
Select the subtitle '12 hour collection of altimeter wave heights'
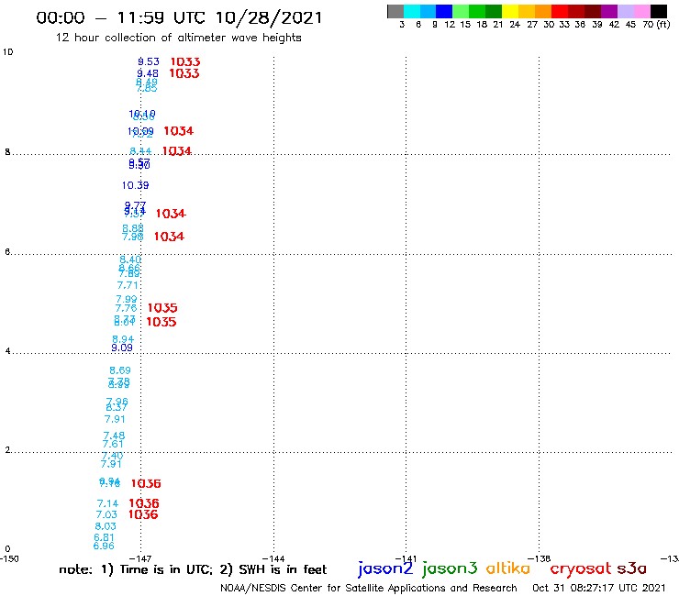(x=178, y=38)
